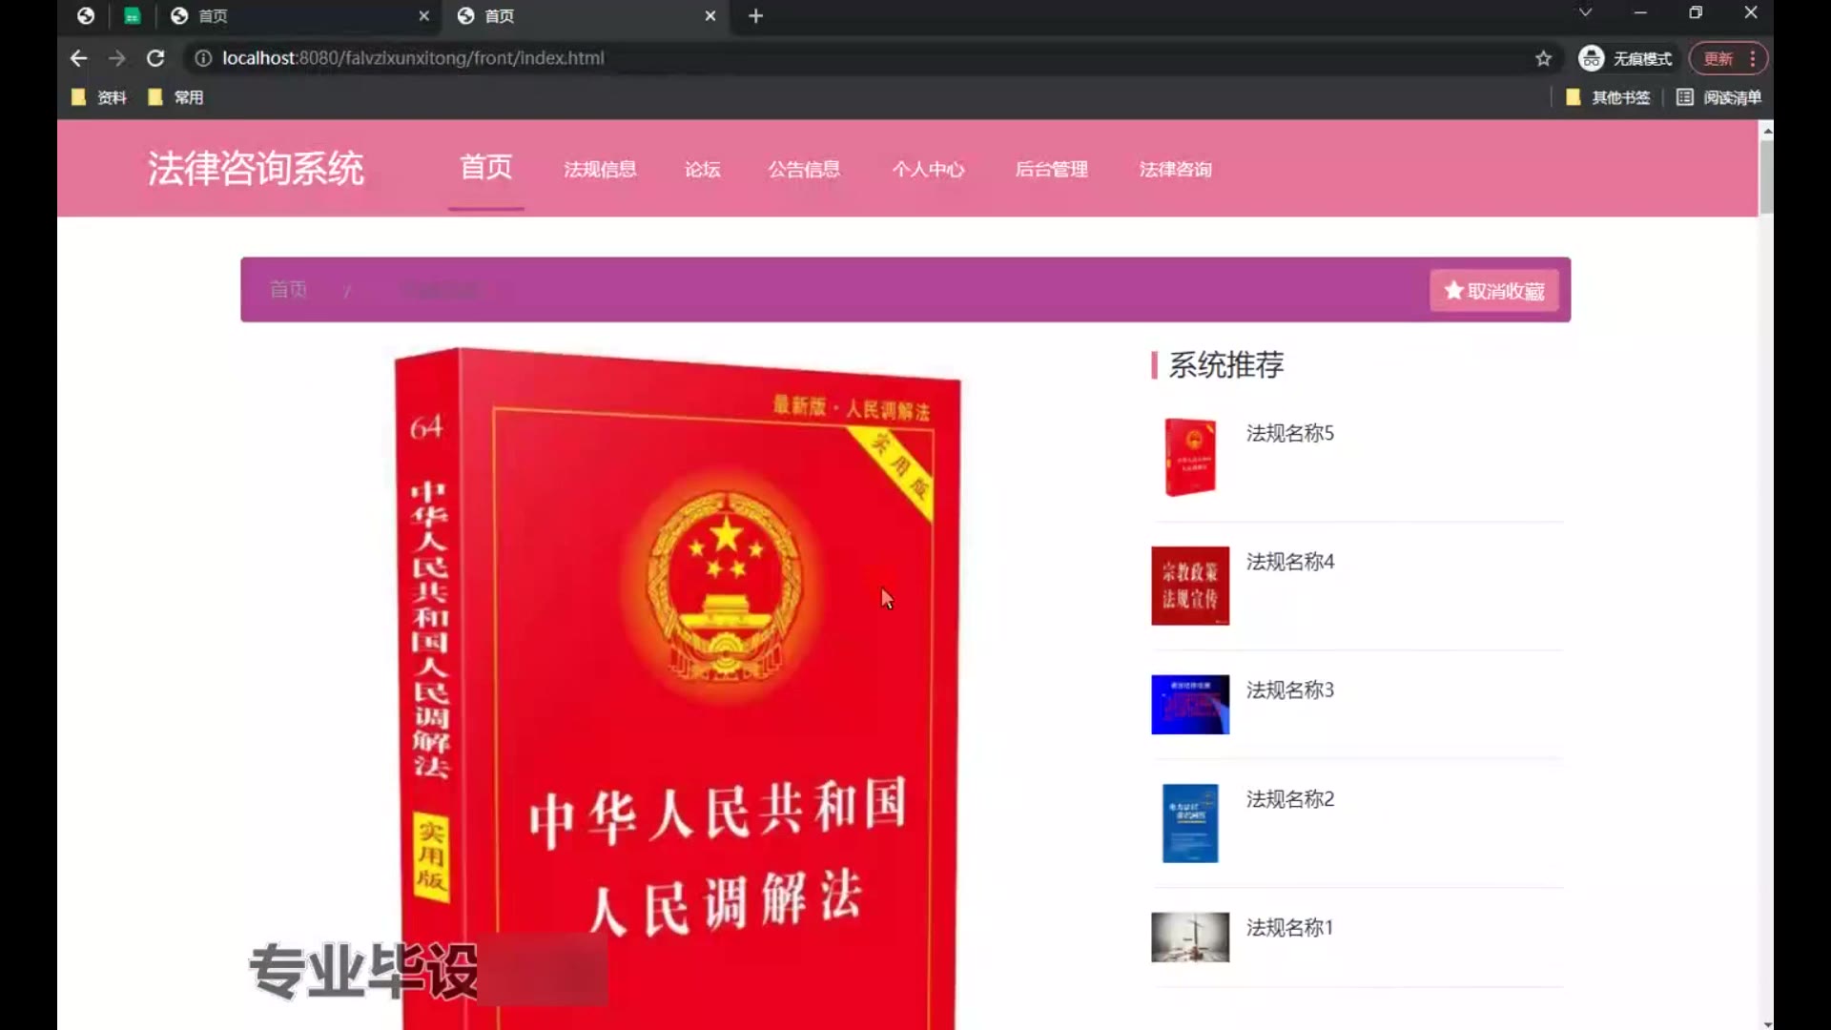This screenshot has width=1831, height=1030.
Task: Expand the tab search chevron
Action: (1585, 12)
